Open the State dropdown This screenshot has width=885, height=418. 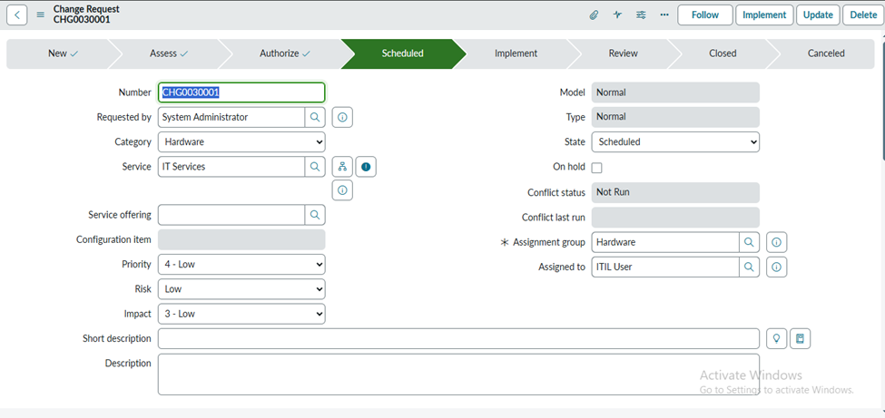coord(675,142)
